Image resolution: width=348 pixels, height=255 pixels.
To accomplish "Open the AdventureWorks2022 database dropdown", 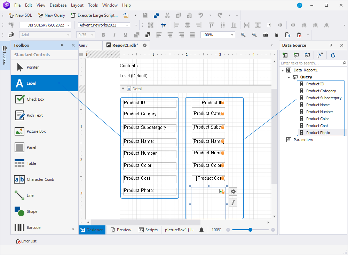I will (x=127, y=25).
